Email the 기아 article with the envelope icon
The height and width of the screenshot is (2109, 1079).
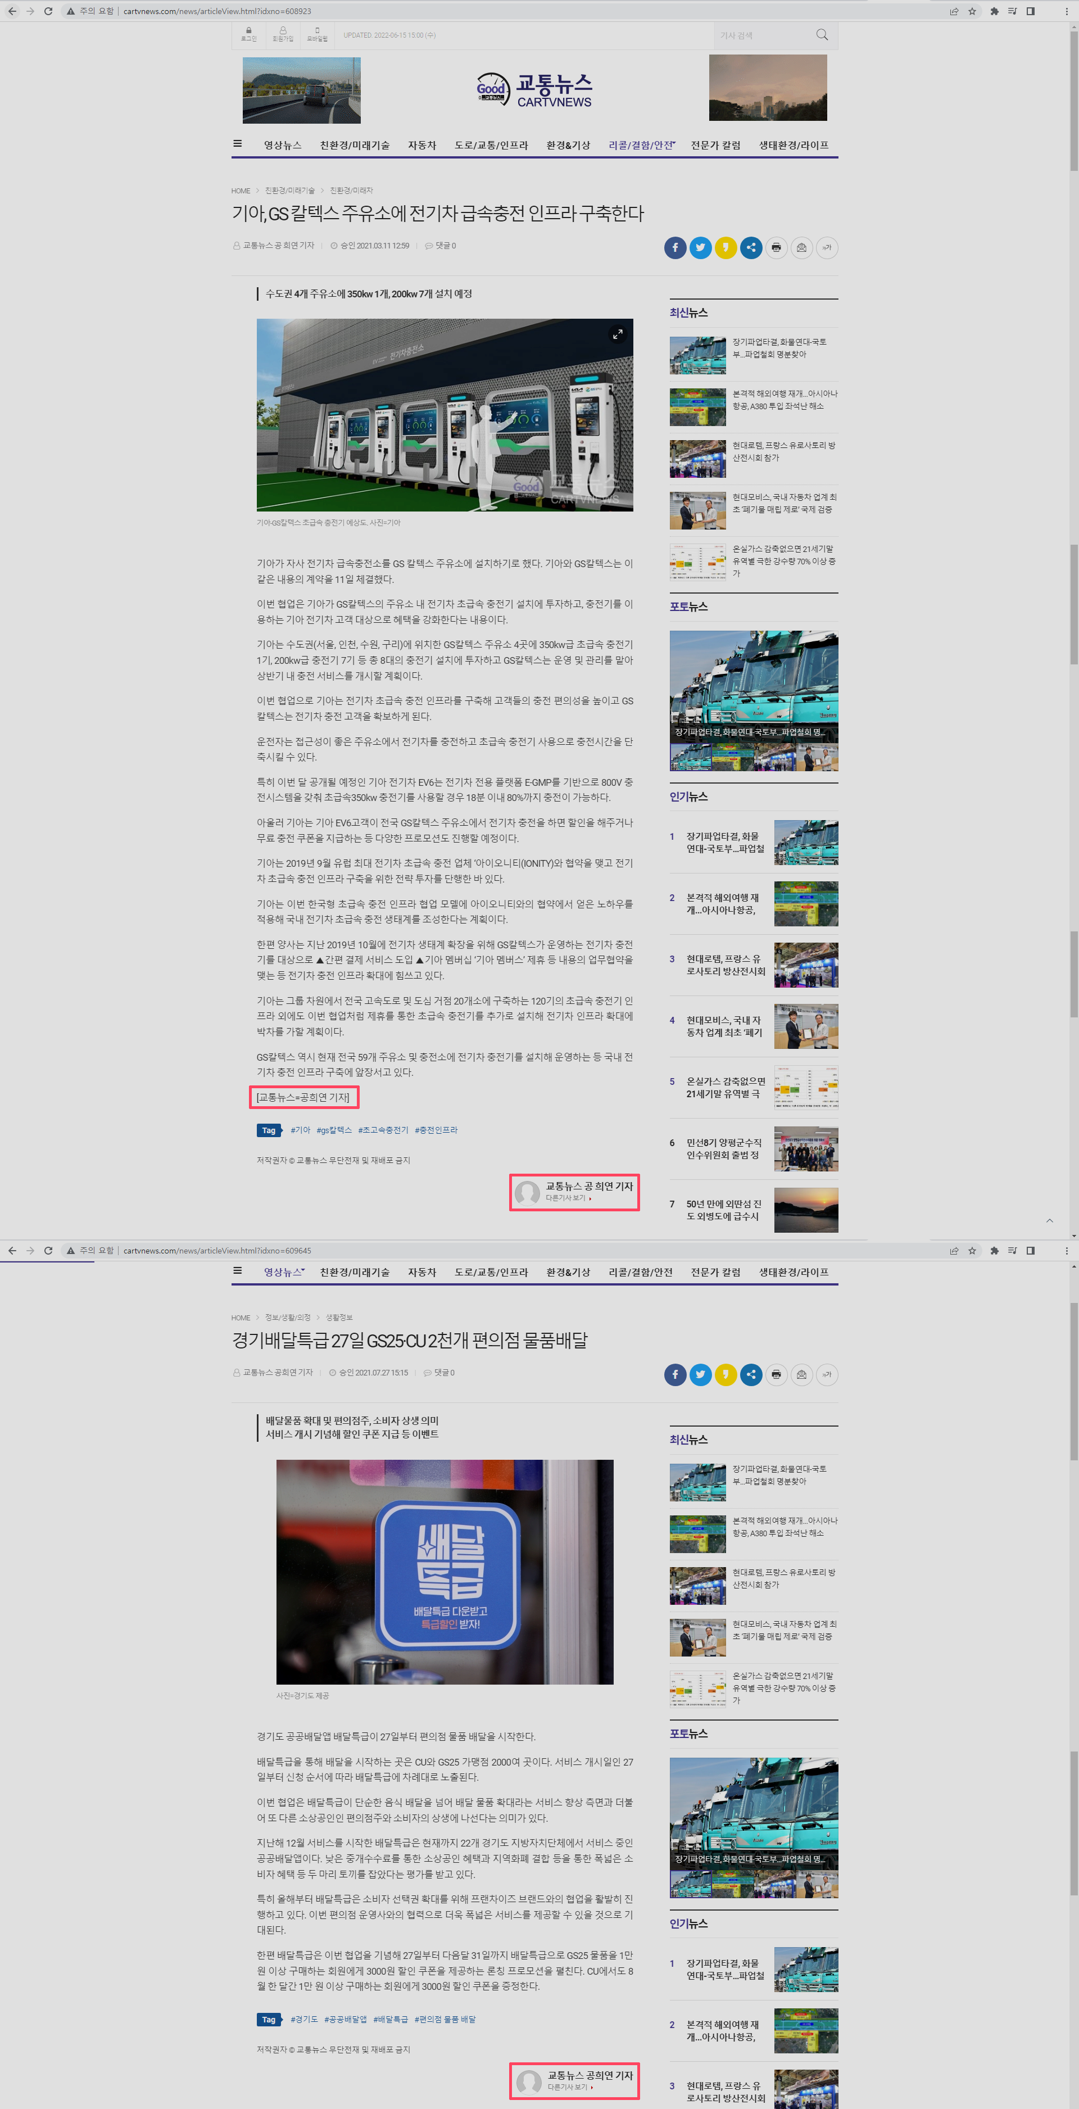click(x=801, y=247)
